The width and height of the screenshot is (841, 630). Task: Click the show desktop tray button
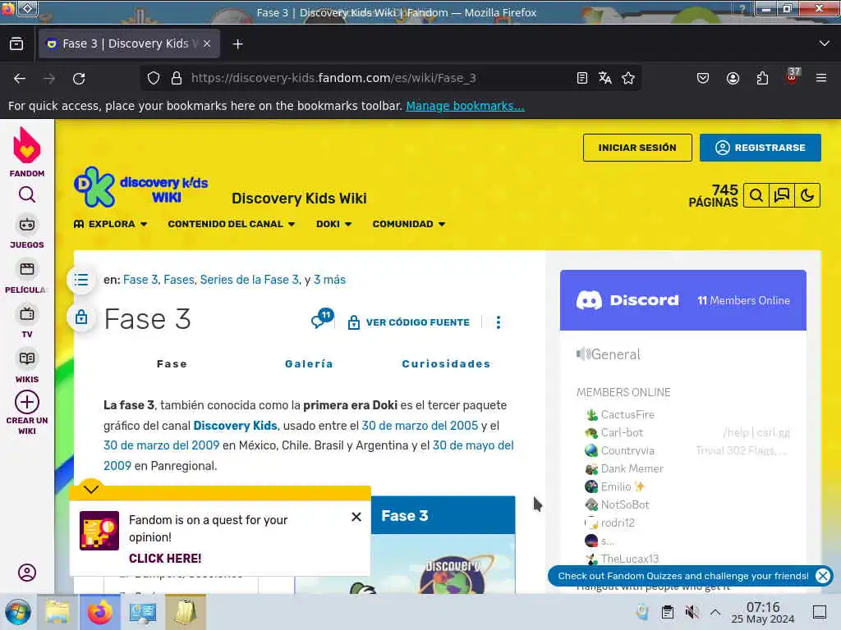[x=820, y=612]
